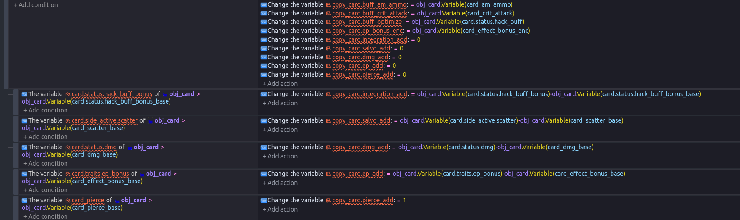Screen dimensions: 740x220
Task: Select the event handle beside card_pierce condition
Action: (15, 207)
